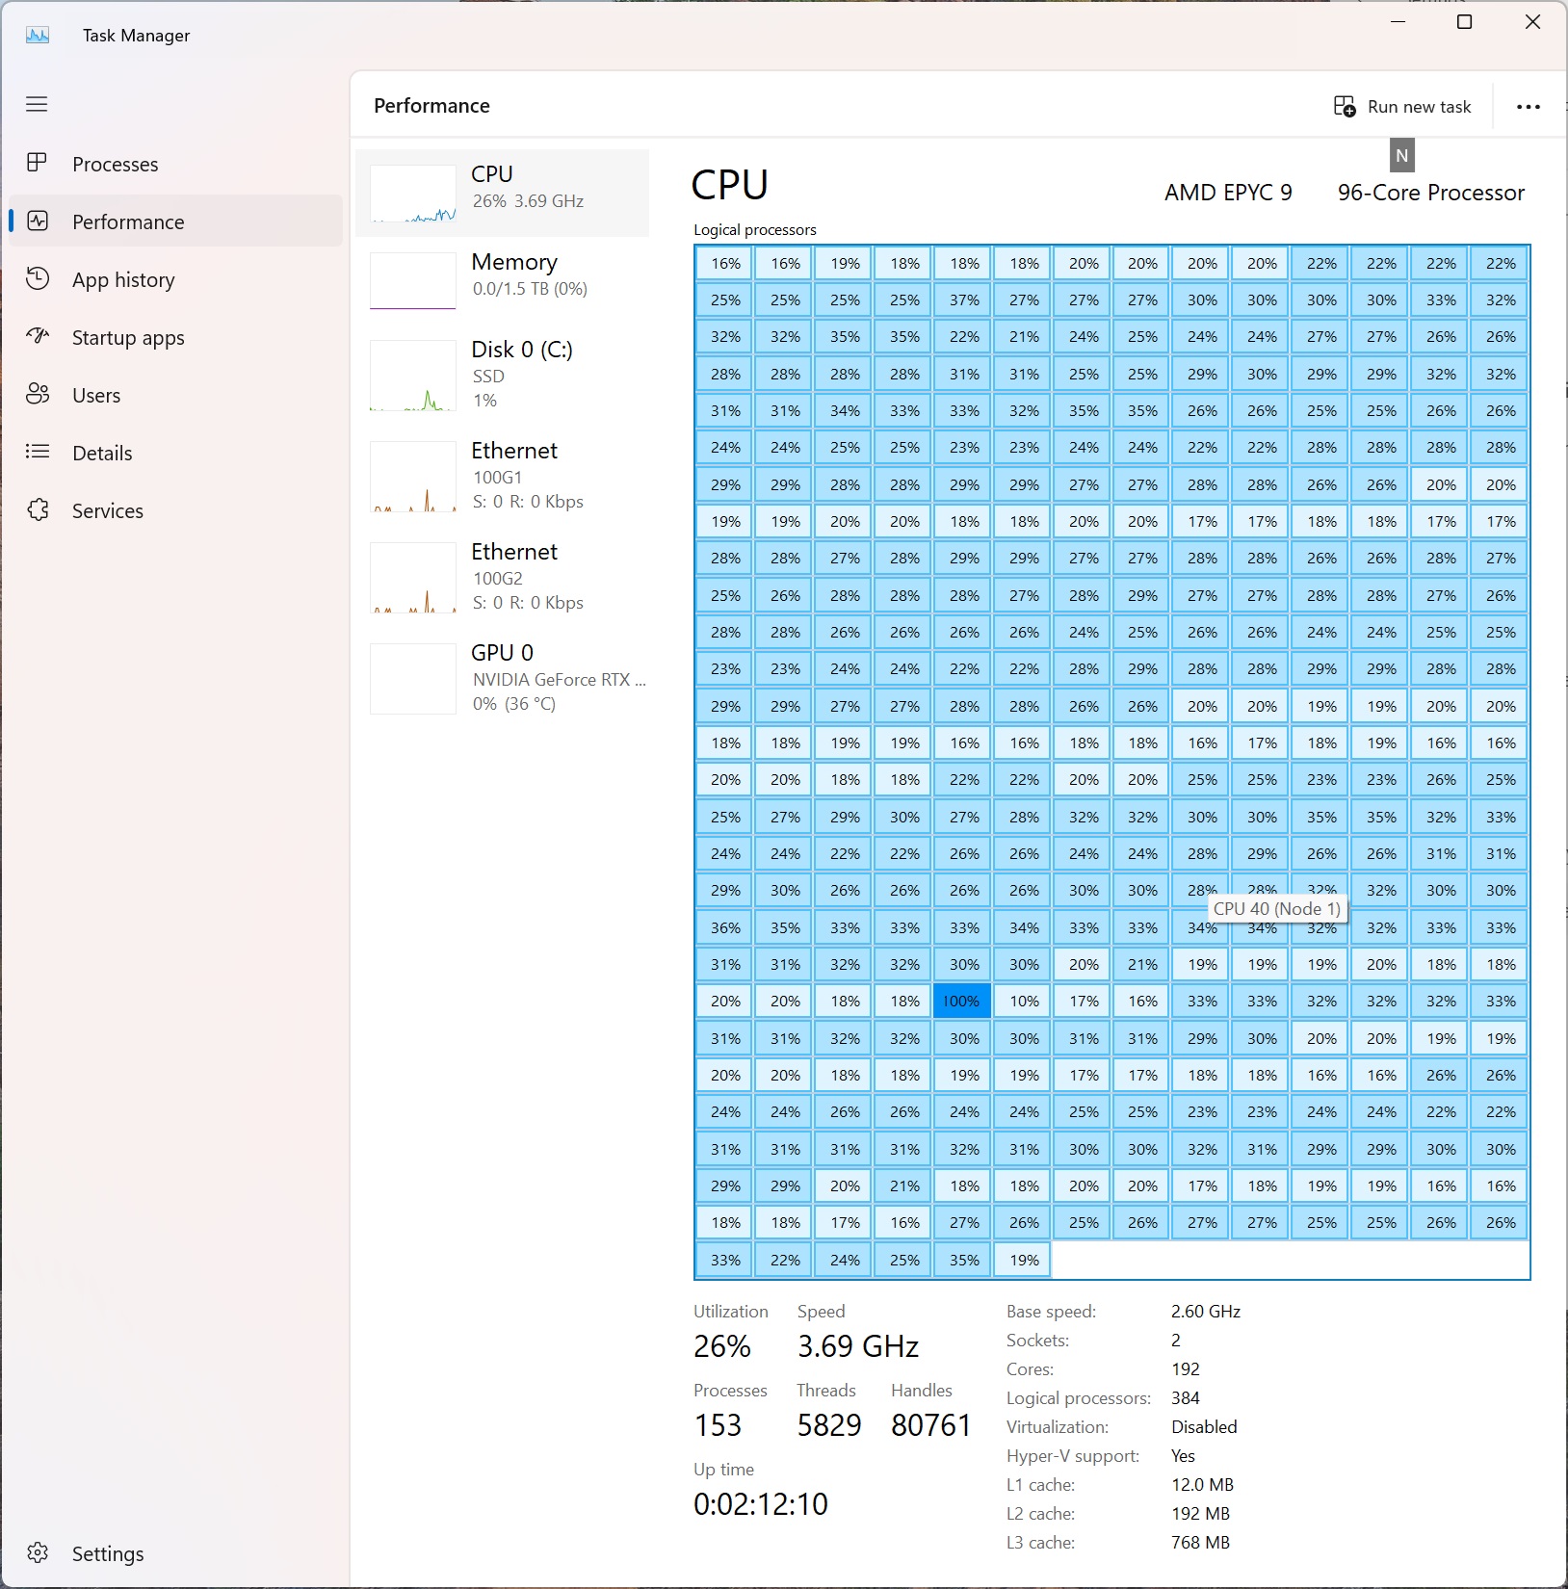Click the 96-Core Processor label
This screenshot has width=1568, height=1589.
coord(1430,193)
